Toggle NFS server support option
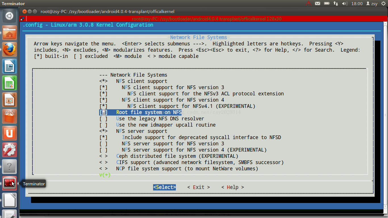Viewport: 388px width, 218px height. click(133, 131)
